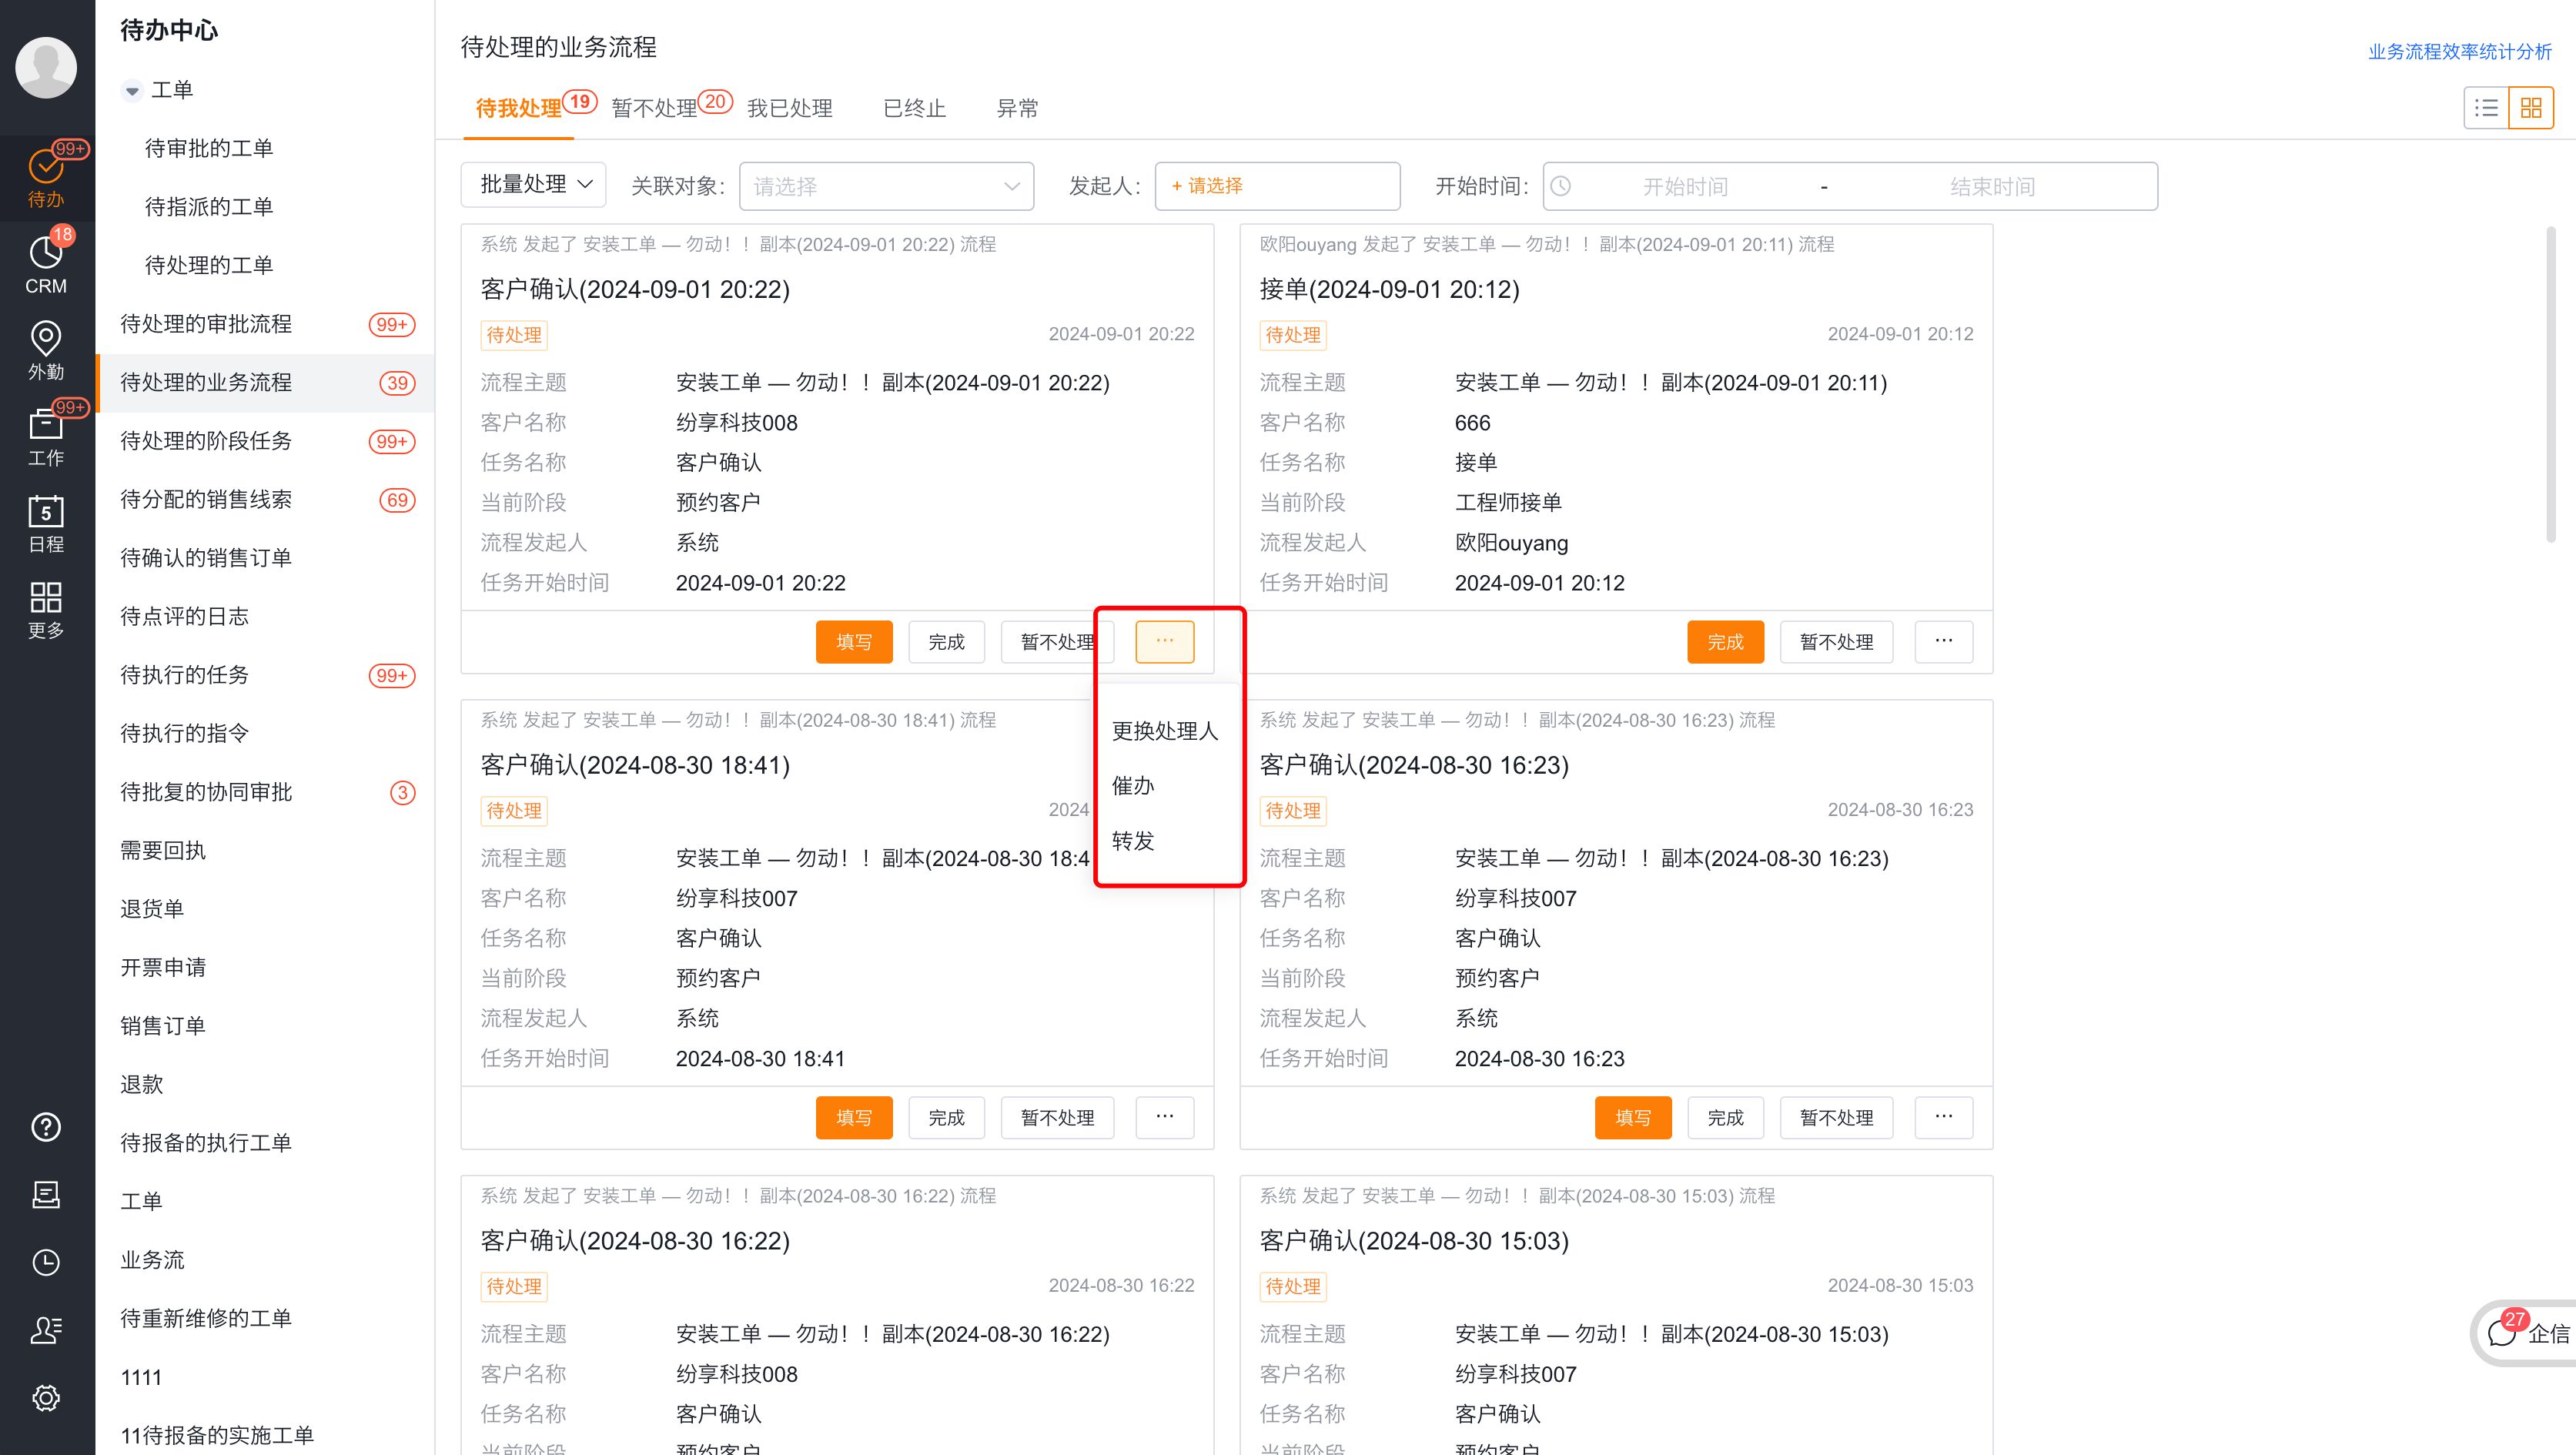Click the CRM sidebar icon
This screenshot has height=1455, width=2576.
tap(48, 262)
